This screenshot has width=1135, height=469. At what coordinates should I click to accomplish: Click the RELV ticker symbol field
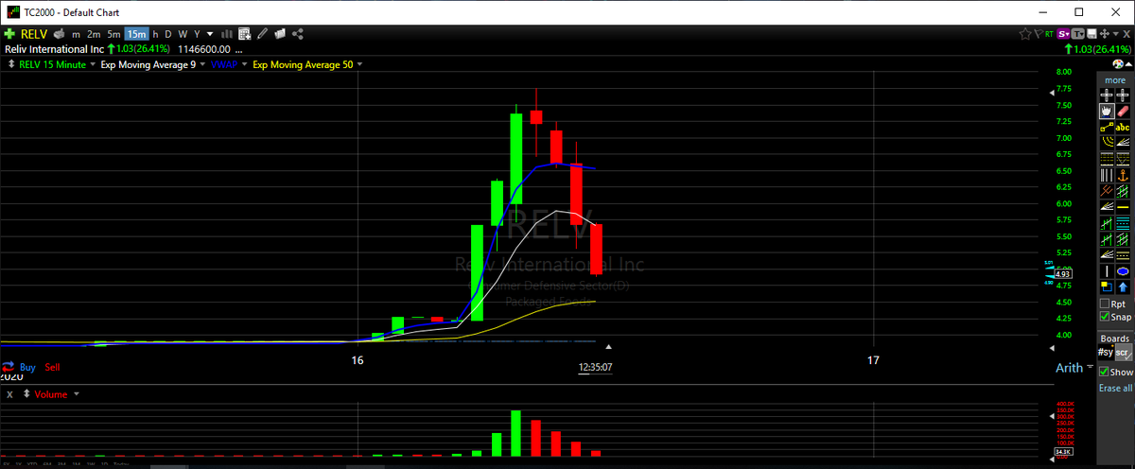coord(34,34)
